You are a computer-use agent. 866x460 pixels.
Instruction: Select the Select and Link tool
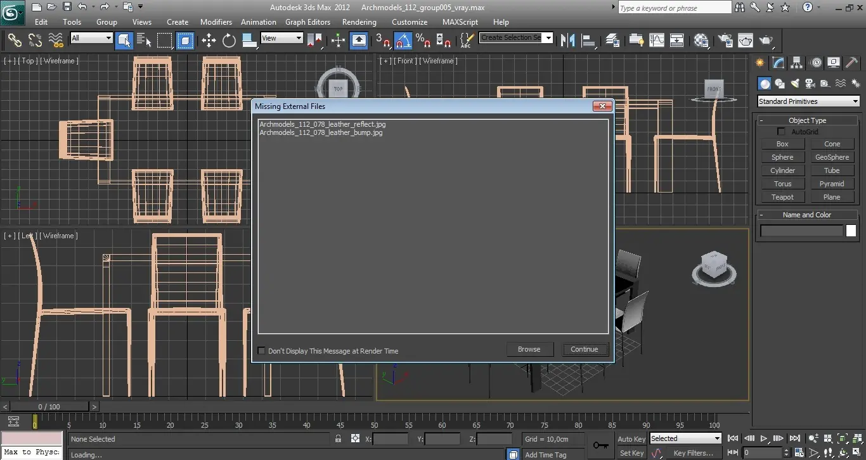[x=15, y=40]
